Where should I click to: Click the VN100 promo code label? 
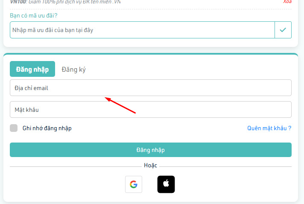pos(18,2)
